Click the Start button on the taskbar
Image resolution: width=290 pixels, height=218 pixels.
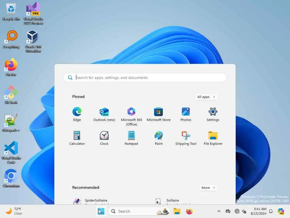coord(101,211)
